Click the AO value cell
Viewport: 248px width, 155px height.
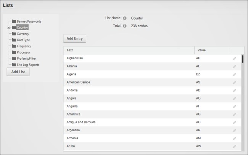[x=212, y=98]
